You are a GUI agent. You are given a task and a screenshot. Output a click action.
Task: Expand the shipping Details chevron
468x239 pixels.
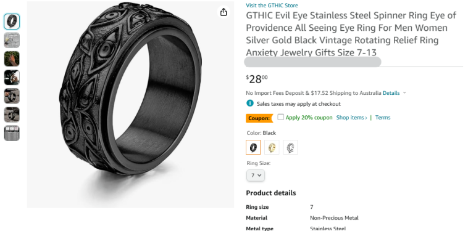(x=405, y=93)
